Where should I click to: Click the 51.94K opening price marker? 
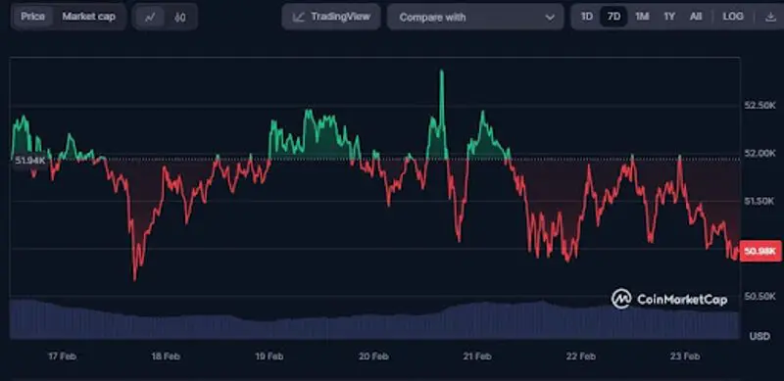click(x=30, y=161)
